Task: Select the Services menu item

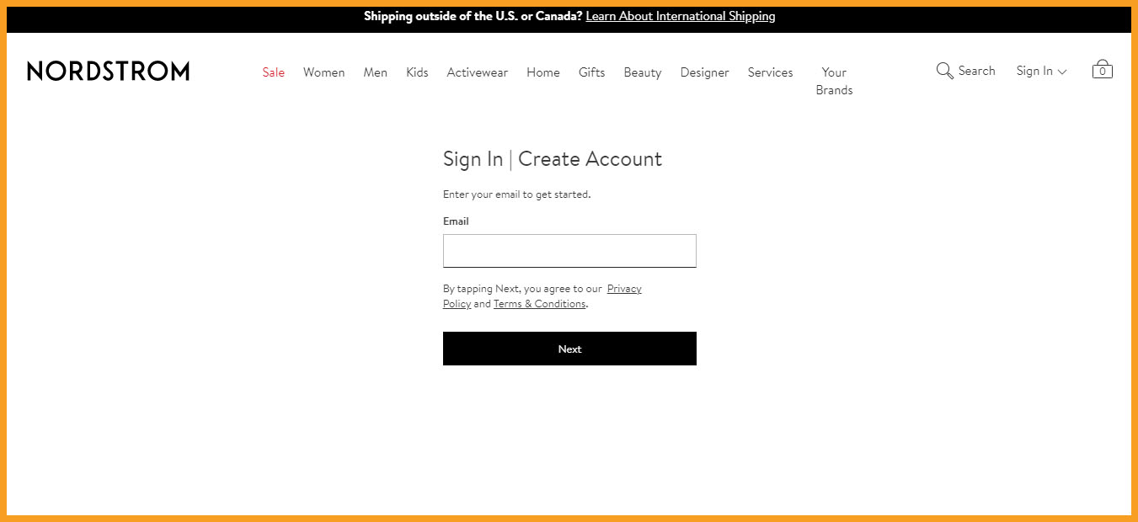Action: 771,72
